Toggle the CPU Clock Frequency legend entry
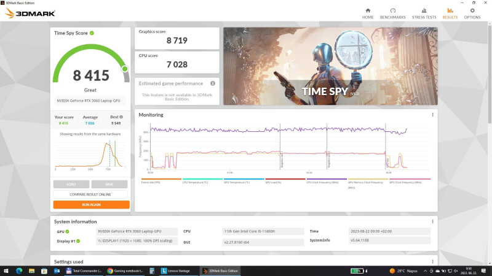 point(327,181)
